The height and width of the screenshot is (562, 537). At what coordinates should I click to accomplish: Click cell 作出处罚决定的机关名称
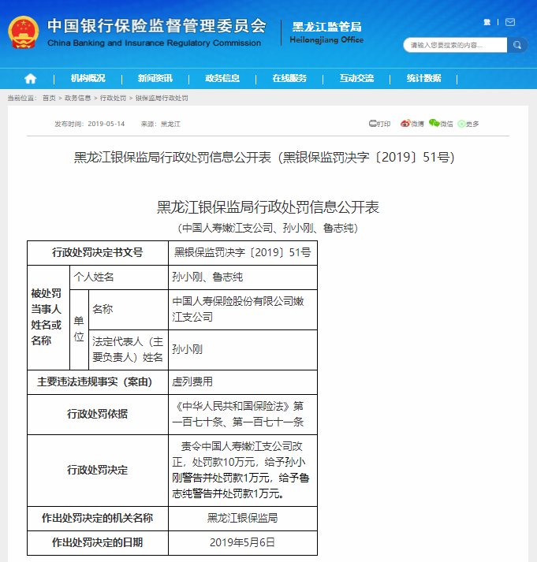98,519
